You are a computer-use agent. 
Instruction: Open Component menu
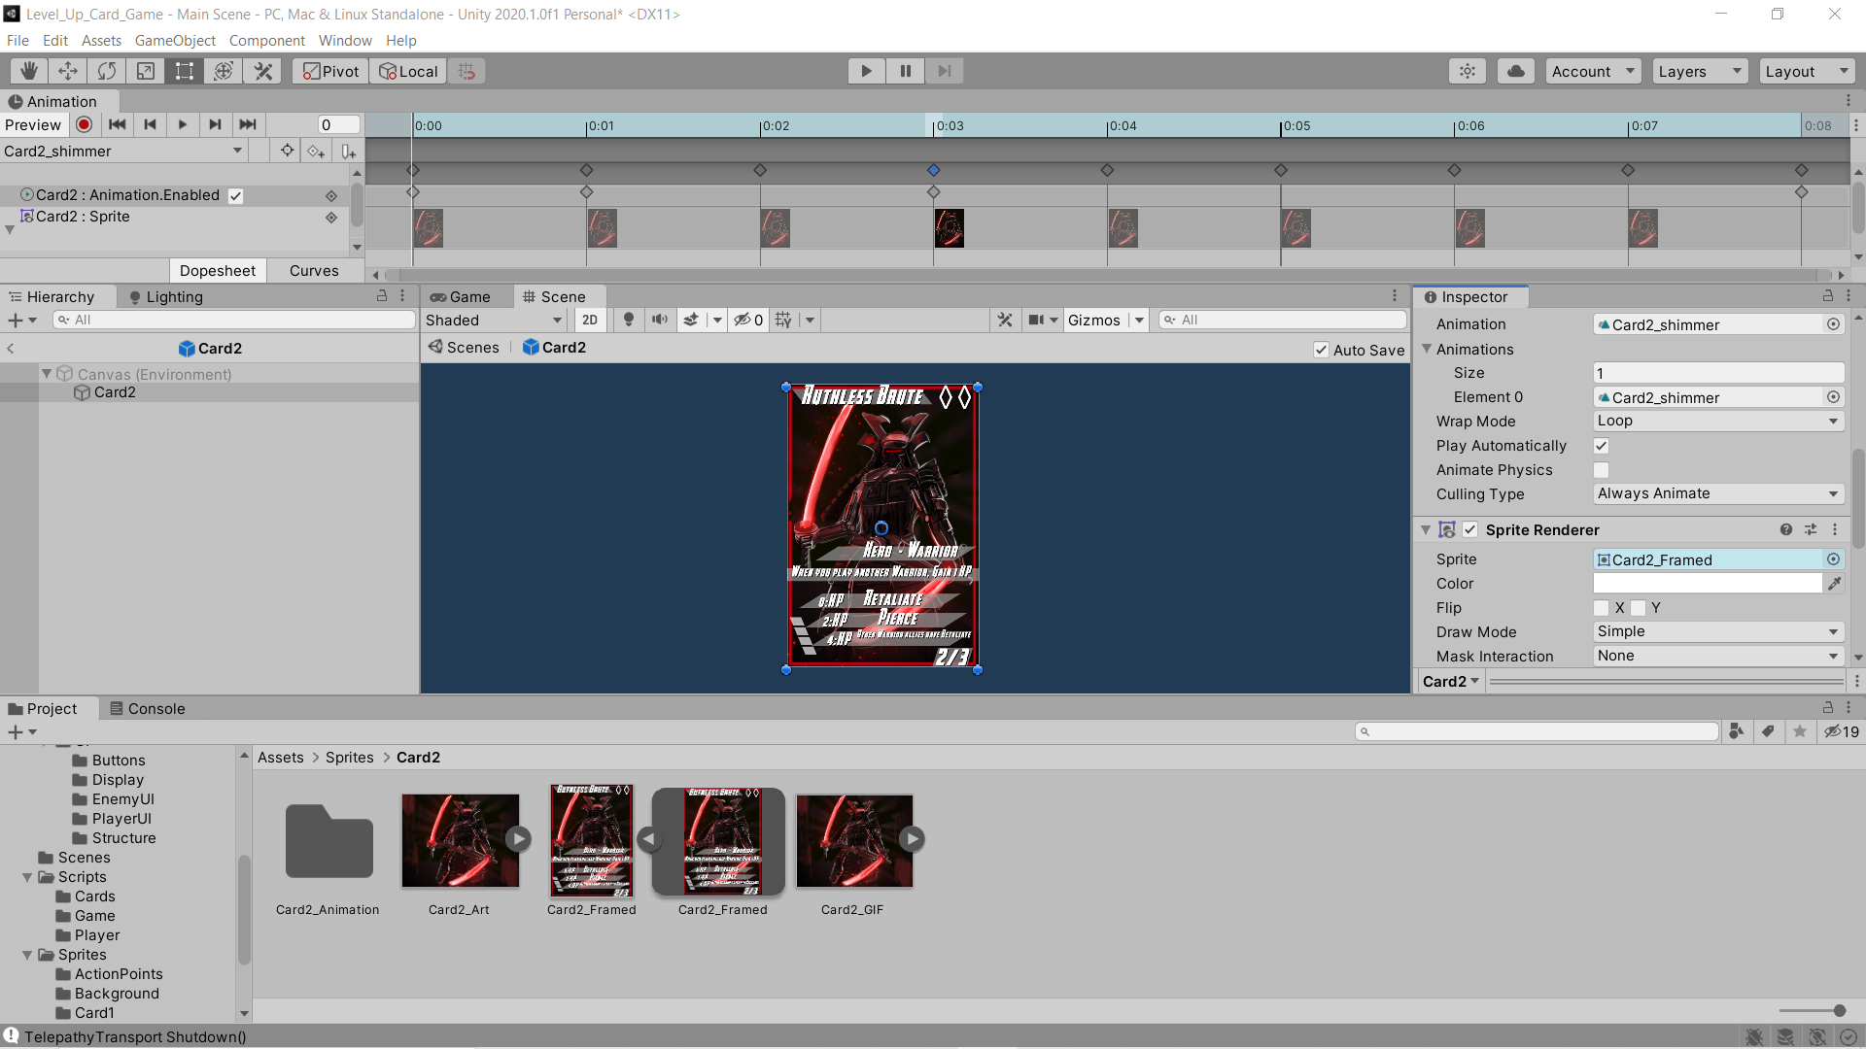tap(266, 41)
